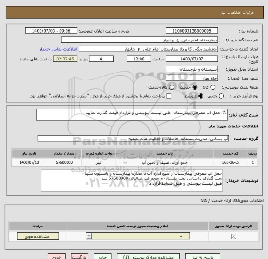Click the announcement date field 1400/07/03 - 09:06
The width and height of the screenshot is (268, 259).
[x=51, y=31]
